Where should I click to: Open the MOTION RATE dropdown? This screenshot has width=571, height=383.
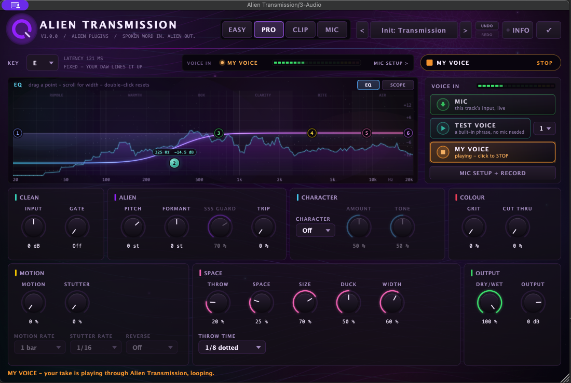coord(39,347)
